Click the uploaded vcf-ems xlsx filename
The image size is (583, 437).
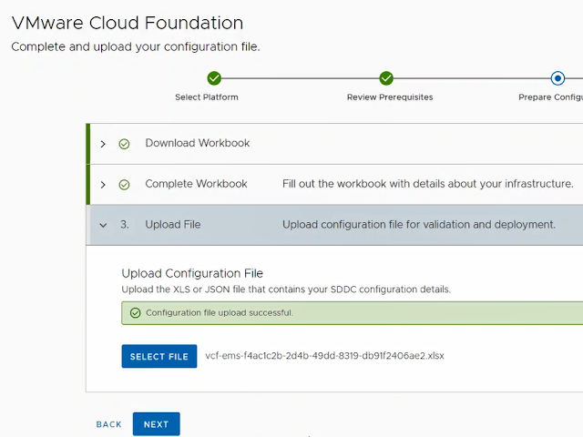tap(324, 356)
